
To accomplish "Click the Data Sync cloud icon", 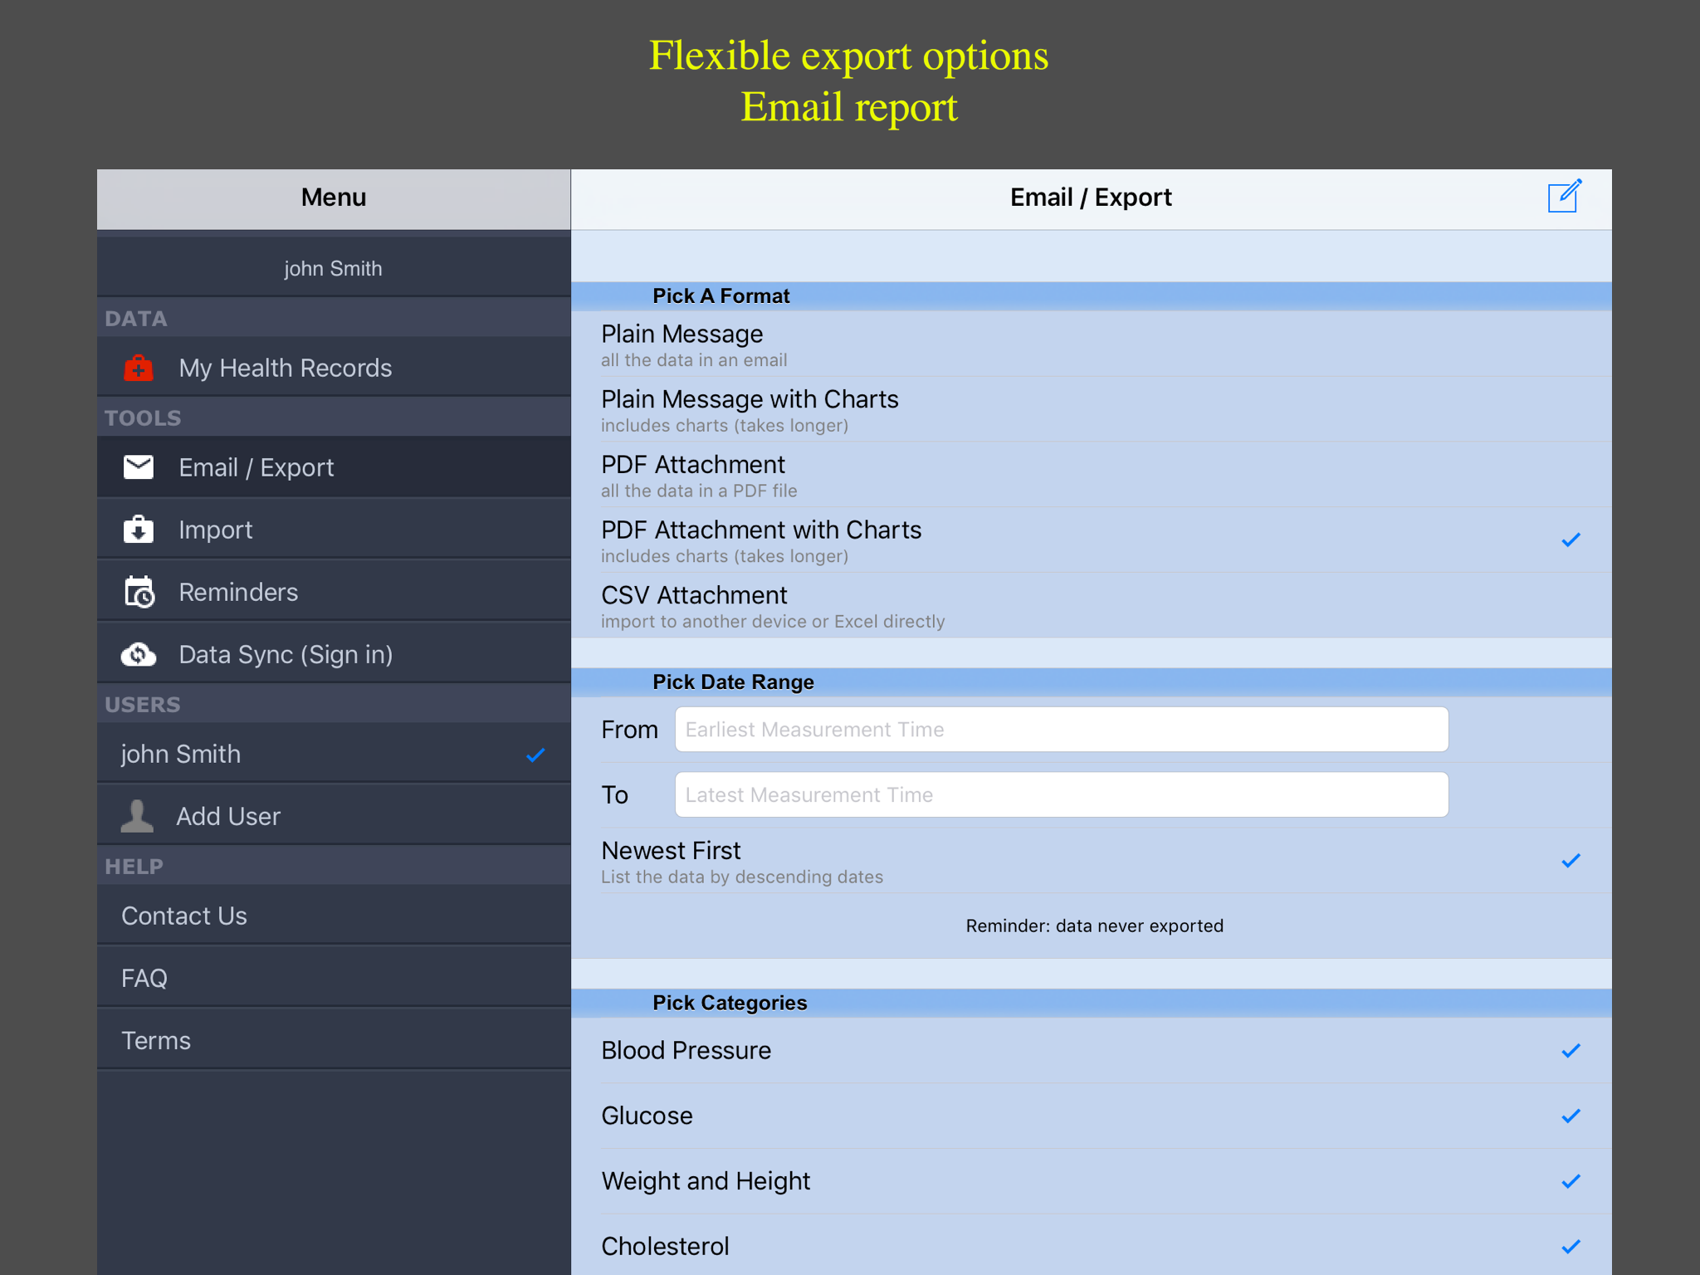I will tap(139, 655).
